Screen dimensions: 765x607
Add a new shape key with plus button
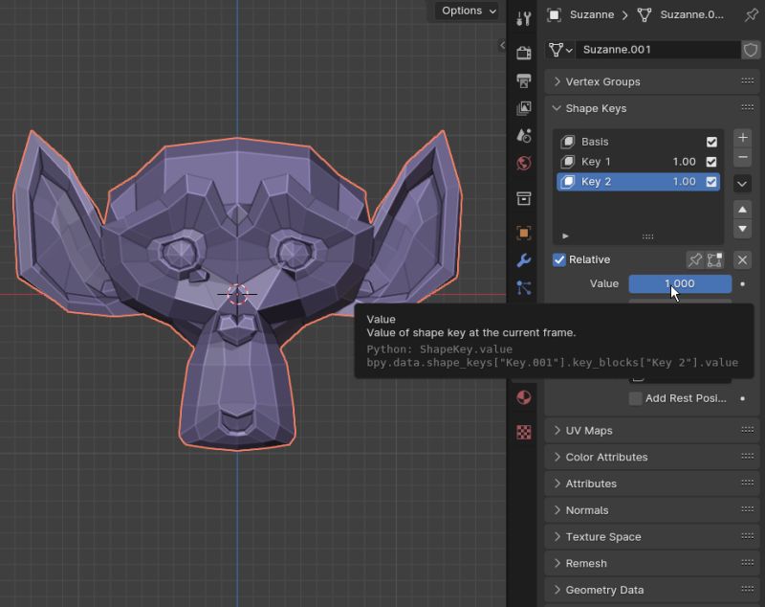pos(743,137)
